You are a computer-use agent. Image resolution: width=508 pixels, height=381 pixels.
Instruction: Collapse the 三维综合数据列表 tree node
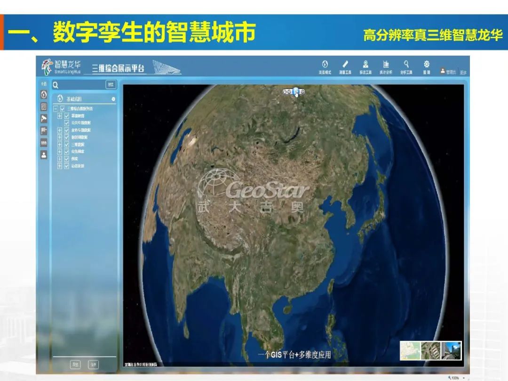(x=56, y=109)
